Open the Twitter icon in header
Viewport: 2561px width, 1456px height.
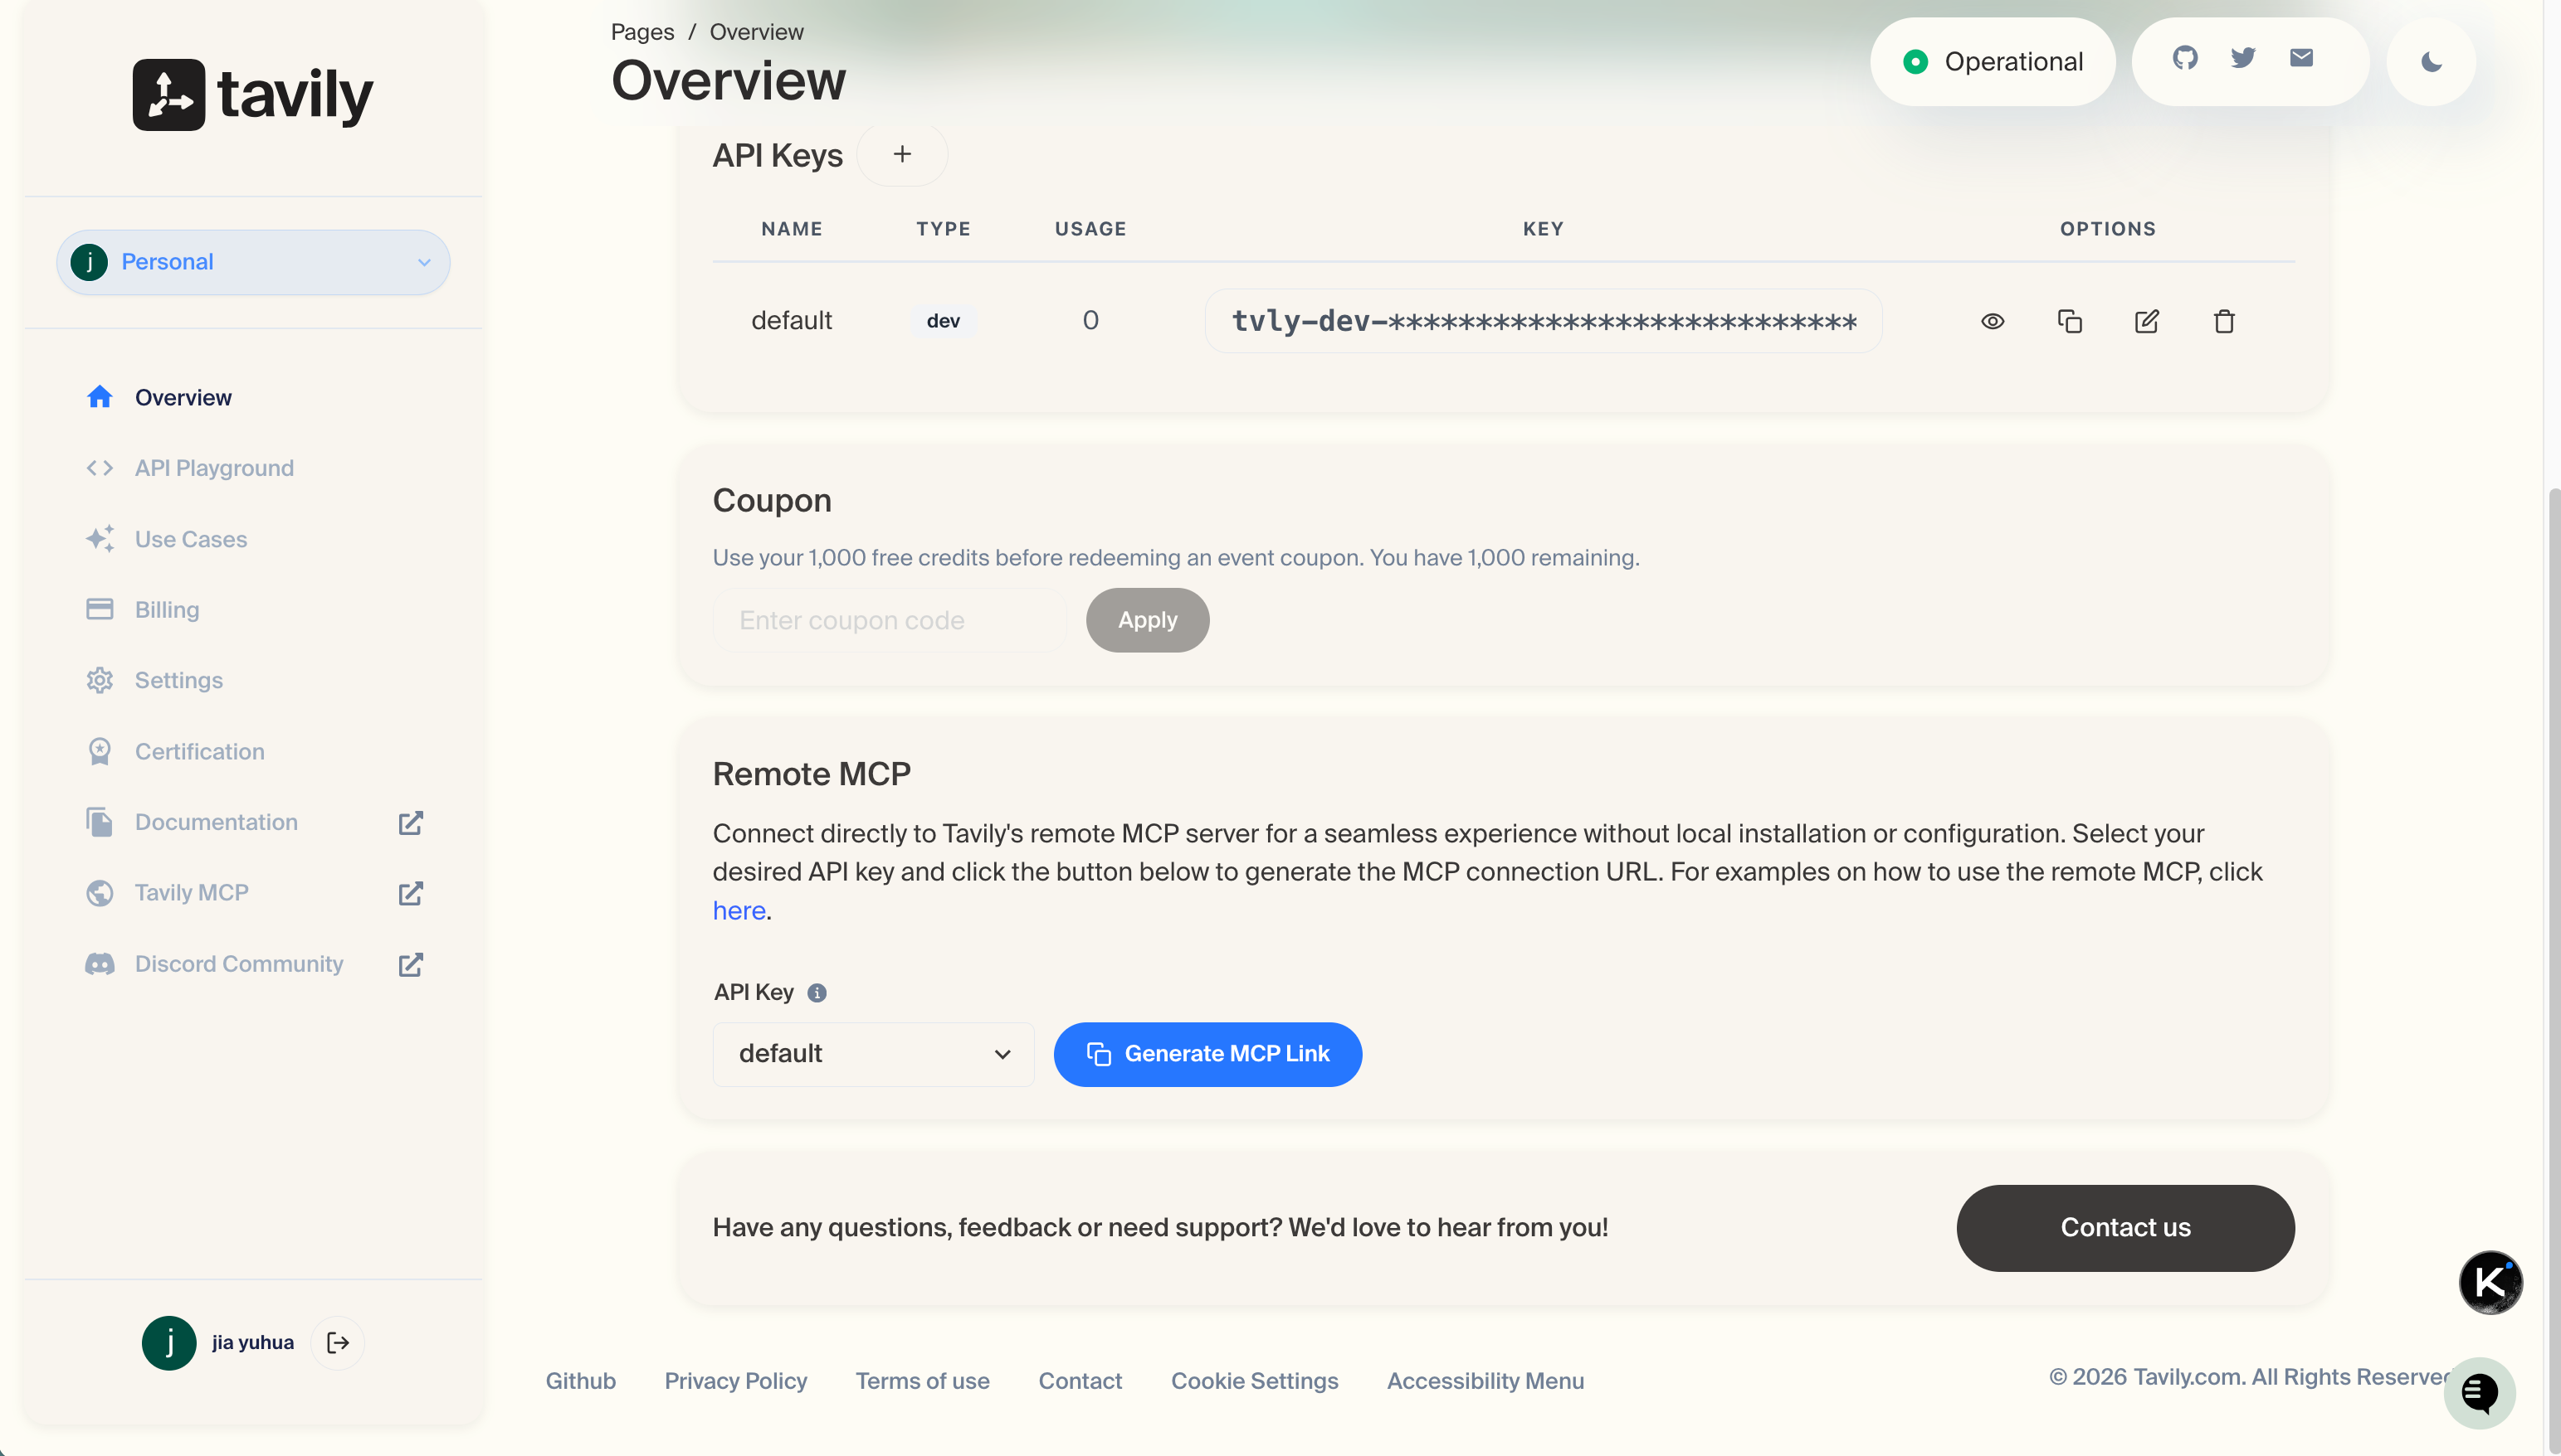(2243, 58)
